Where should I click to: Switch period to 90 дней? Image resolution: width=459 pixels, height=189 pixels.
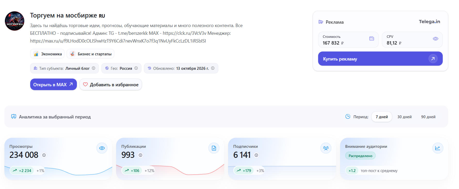click(x=428, y=117)
